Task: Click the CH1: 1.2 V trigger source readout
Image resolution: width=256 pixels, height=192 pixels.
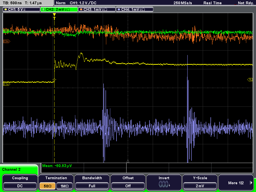Action: click(83, 3)
